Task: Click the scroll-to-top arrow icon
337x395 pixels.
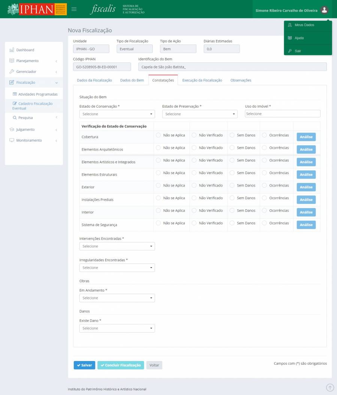Action: pos(330,388)
